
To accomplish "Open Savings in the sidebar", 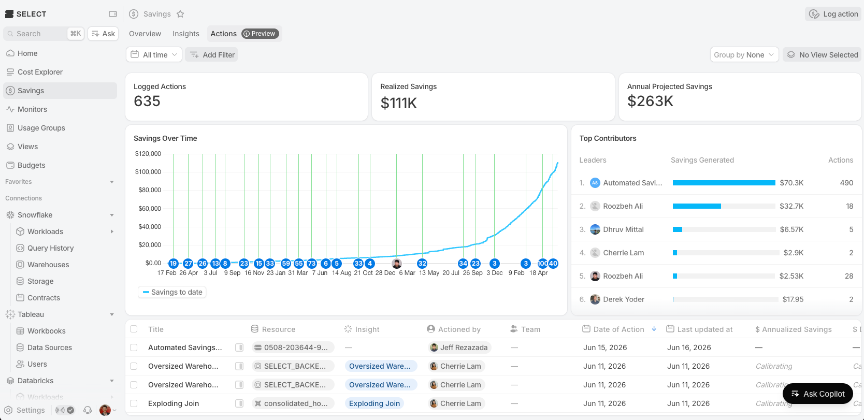I will click(x=60, y=91).
